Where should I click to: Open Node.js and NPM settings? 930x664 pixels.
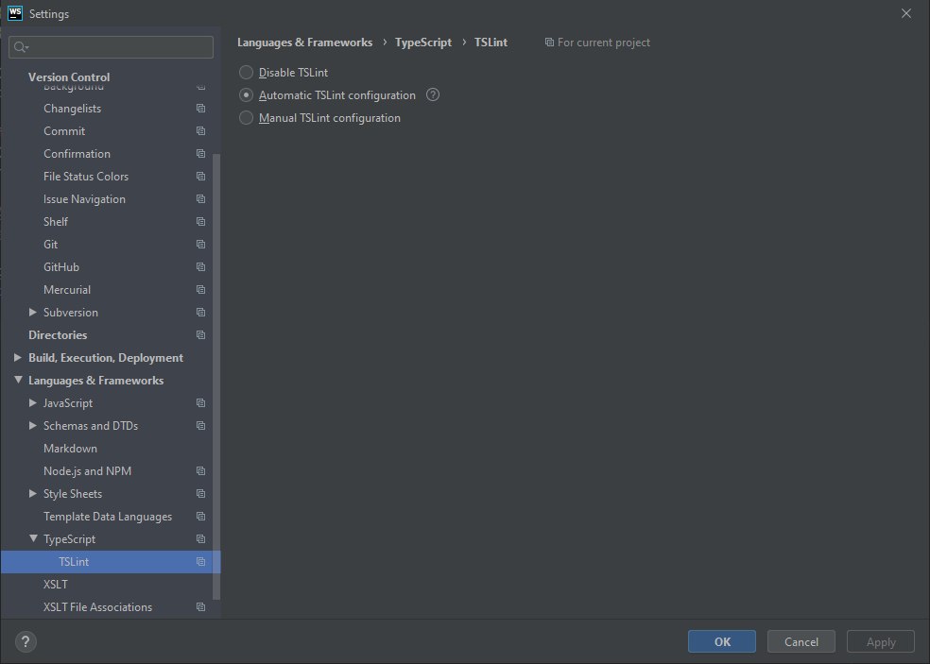pyautogui.click(x=87, y=471)
